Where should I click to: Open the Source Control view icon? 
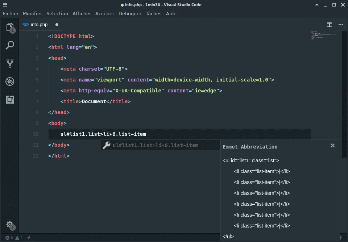point(10,63)
